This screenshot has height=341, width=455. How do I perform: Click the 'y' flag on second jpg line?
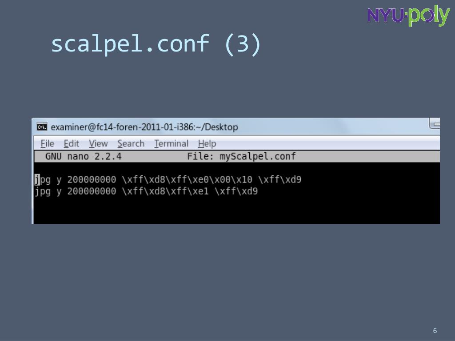pos(59,192)
